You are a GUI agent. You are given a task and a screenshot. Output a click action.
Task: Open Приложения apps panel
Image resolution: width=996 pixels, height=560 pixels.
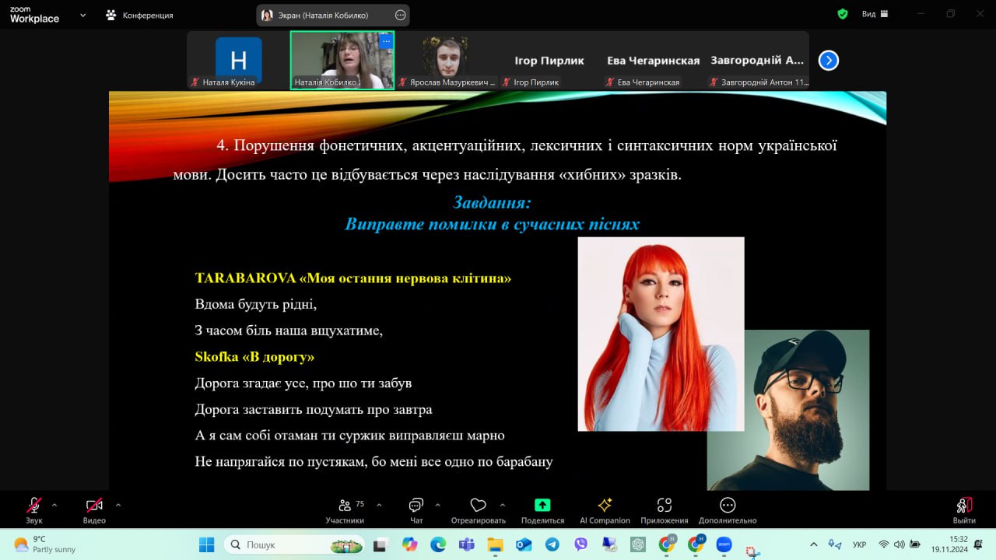(665, 509)
